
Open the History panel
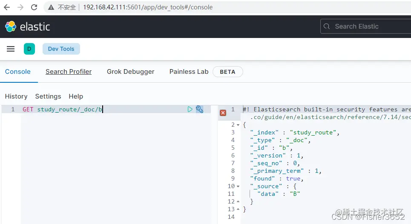click(x=16, y=96)
